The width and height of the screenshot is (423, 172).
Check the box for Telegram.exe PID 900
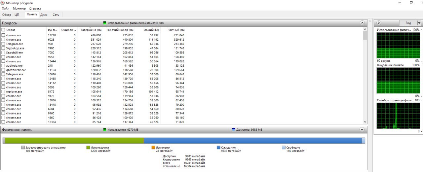[3, 44]
